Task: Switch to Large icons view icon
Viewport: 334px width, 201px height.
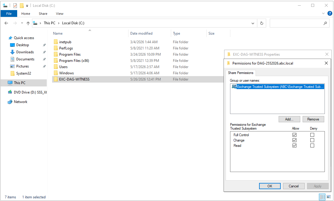Action: point(329,197)
